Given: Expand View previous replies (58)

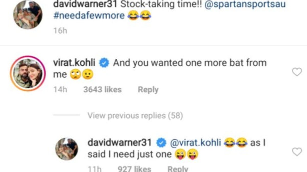Looking at the screenshot, I should (135, 116).
